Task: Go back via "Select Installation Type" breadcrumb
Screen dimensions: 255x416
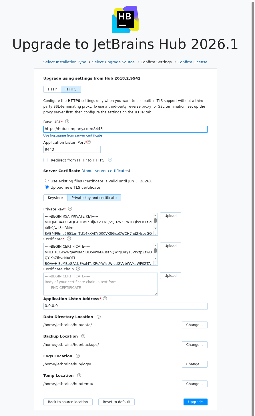Action: tap(65, 62)
